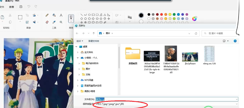The width and height of the screenshot is (244, 108).
Task: Choose the four-point star shape
Action: point(109,19)
